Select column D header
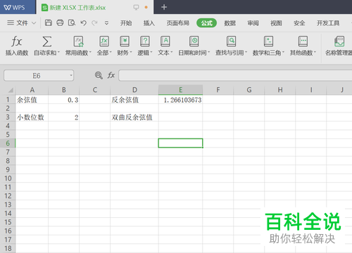This screenshot has height=253, width=352. click(134, 90)
